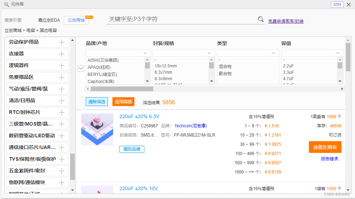Select 聚合物 type filter
Viewport: 355px width, 199px height.
coord(225,73)
